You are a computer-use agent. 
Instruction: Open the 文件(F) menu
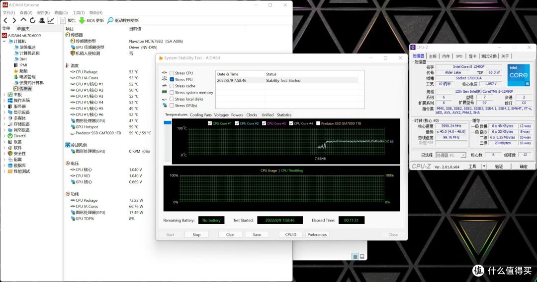pos(9,12)
